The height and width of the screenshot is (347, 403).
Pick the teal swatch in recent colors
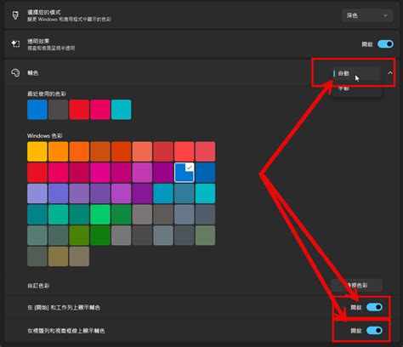click(122, 110)
